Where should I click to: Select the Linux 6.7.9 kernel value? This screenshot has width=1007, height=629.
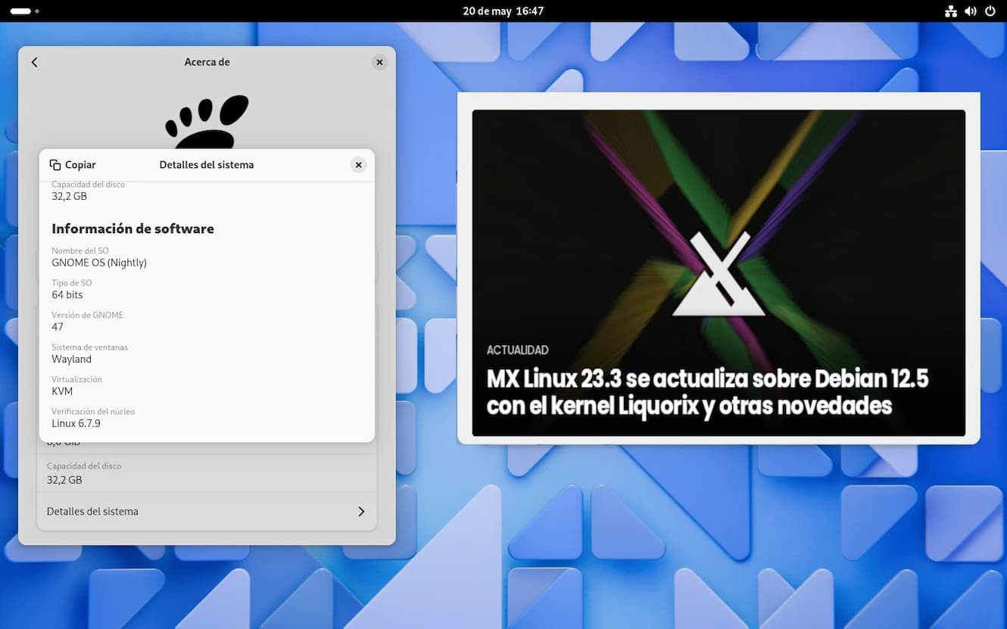coord(76,424)
